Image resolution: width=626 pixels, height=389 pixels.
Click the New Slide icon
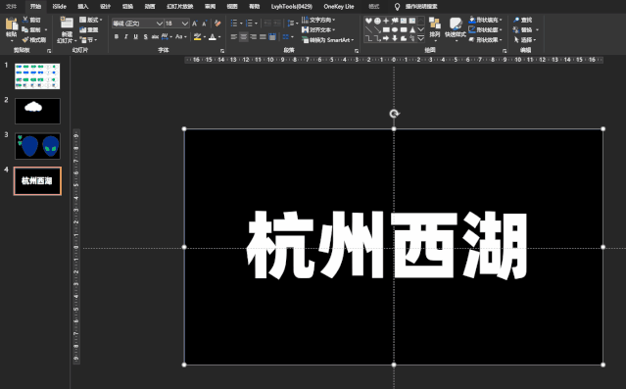(67, 24)
